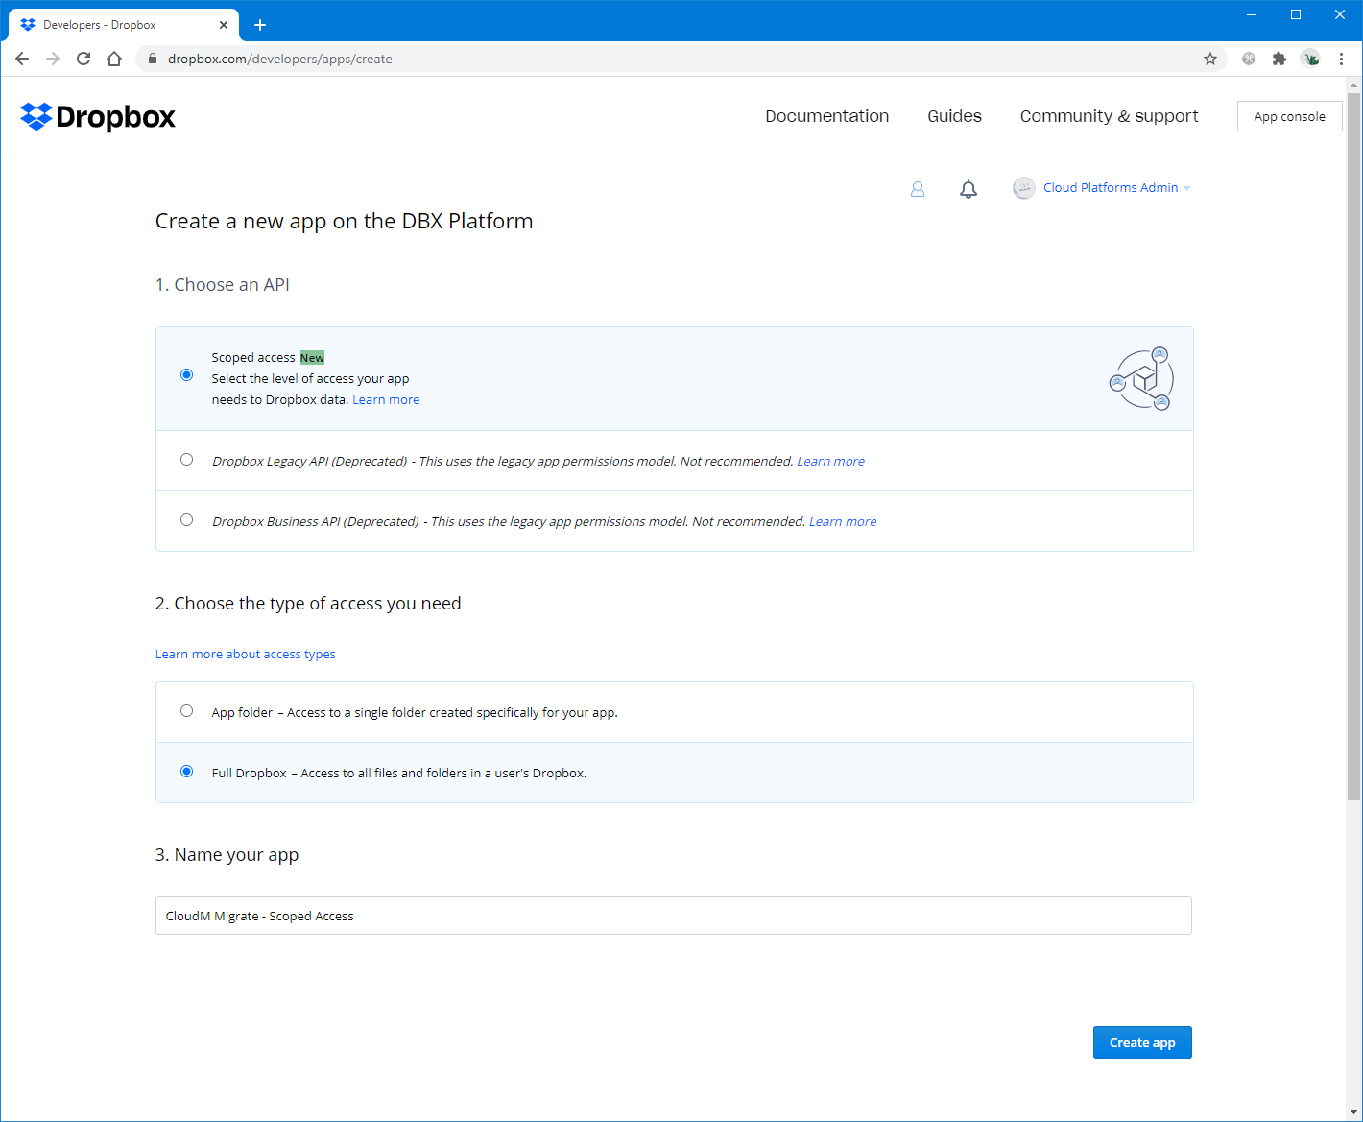The width and height of the screenshot is (1363, 1122).
Task: Go to browser home icon
Action: (x=114, y=59)
